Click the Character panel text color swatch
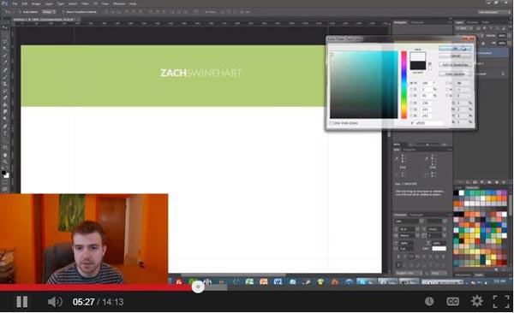Viewport: 514px width, 313px height. click(x=439, y=249)
